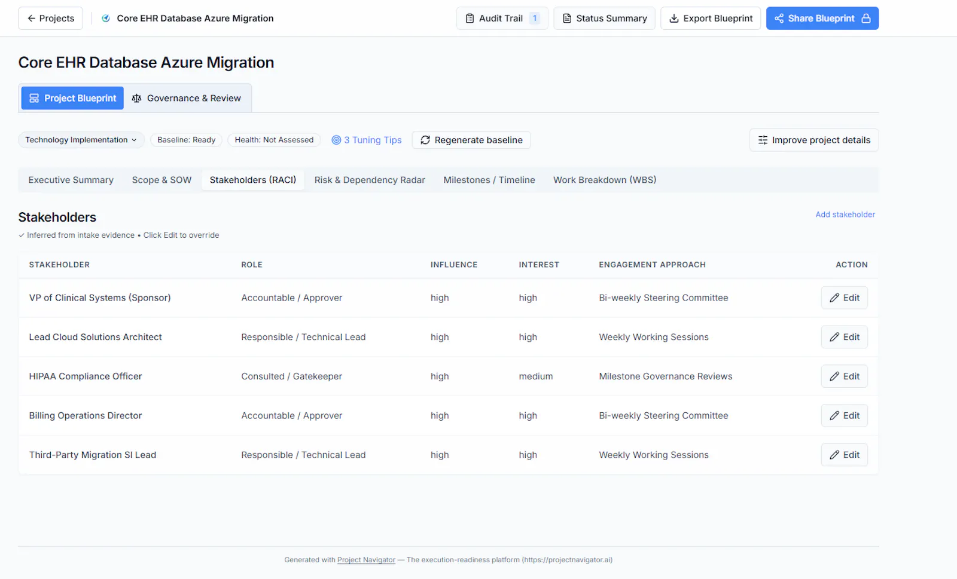The height and width of the screenshot is (579, 957).
Task: Export Blueprint button
Action: click(x=711, y=19)
